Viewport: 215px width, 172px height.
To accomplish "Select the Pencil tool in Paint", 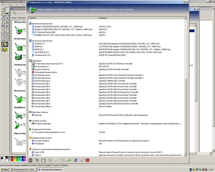I will [x=3, y=21].
